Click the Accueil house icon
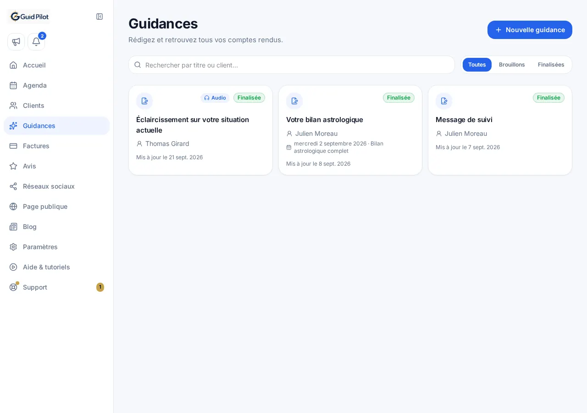Viewport: 587px width, 413px height. click(13, 65)
